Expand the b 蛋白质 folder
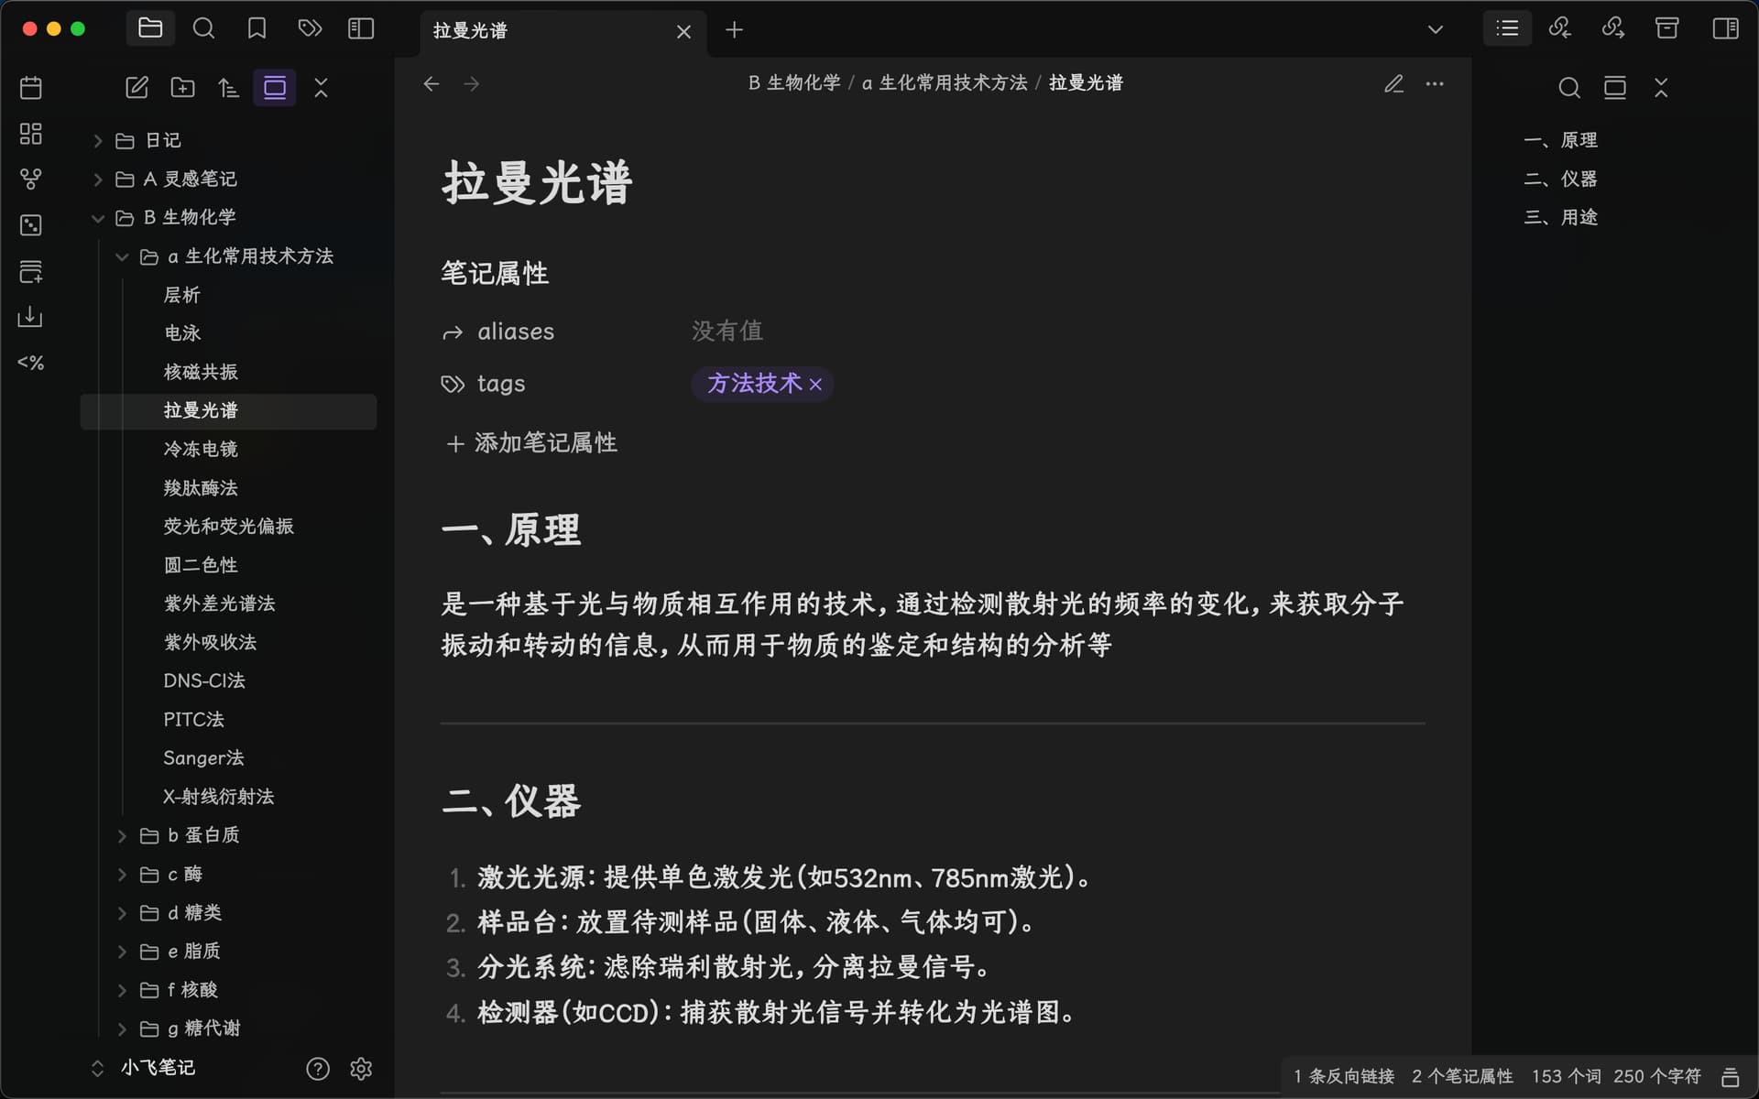Screen dimensions: 1759x1099 click(122, 836)
